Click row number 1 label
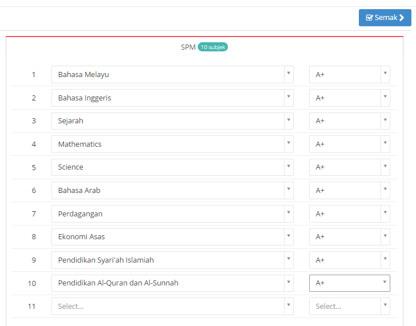The height and width of the screenshot is (326, 416). click(34, 75)
